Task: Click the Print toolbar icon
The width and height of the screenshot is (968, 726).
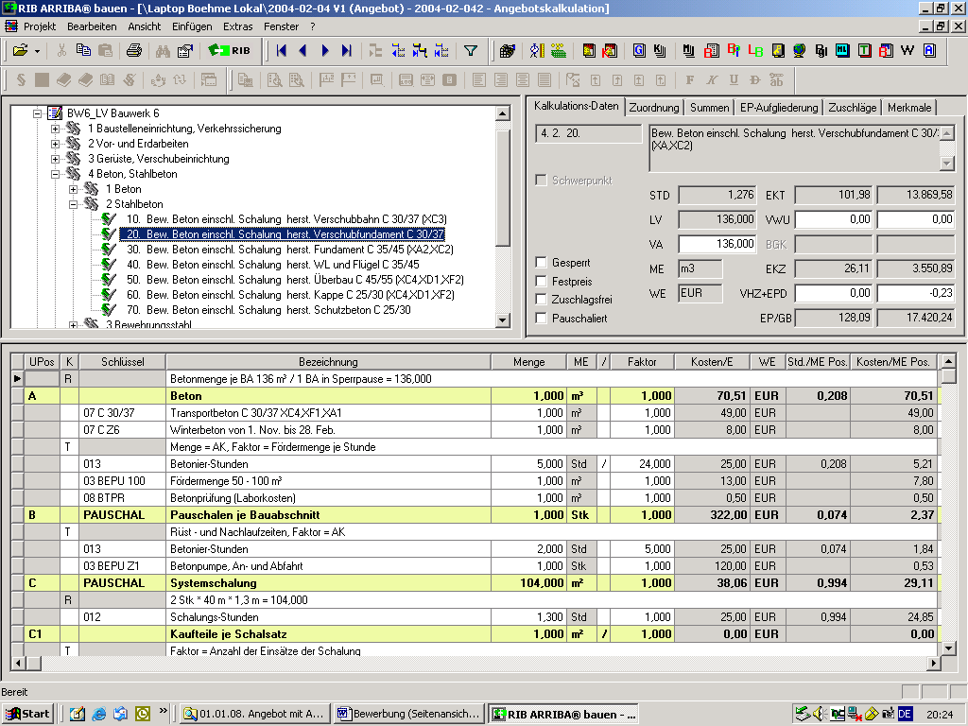Action: point(133,50)
